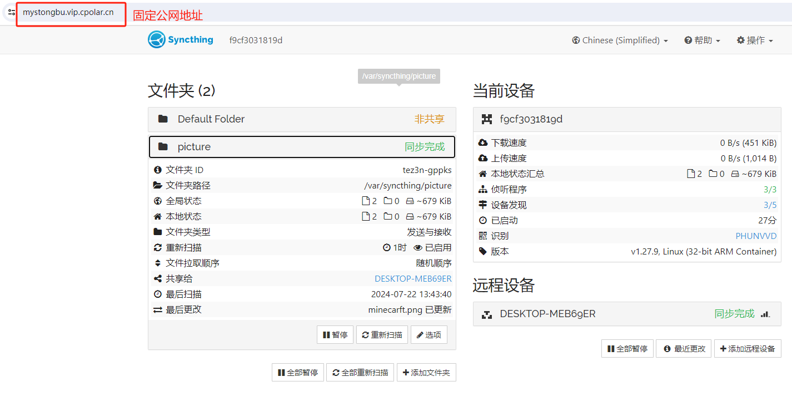Click the v1.27.9 version text
This screenshot has width=792, height=402.
pyautogui.click(x=704, y=251)
